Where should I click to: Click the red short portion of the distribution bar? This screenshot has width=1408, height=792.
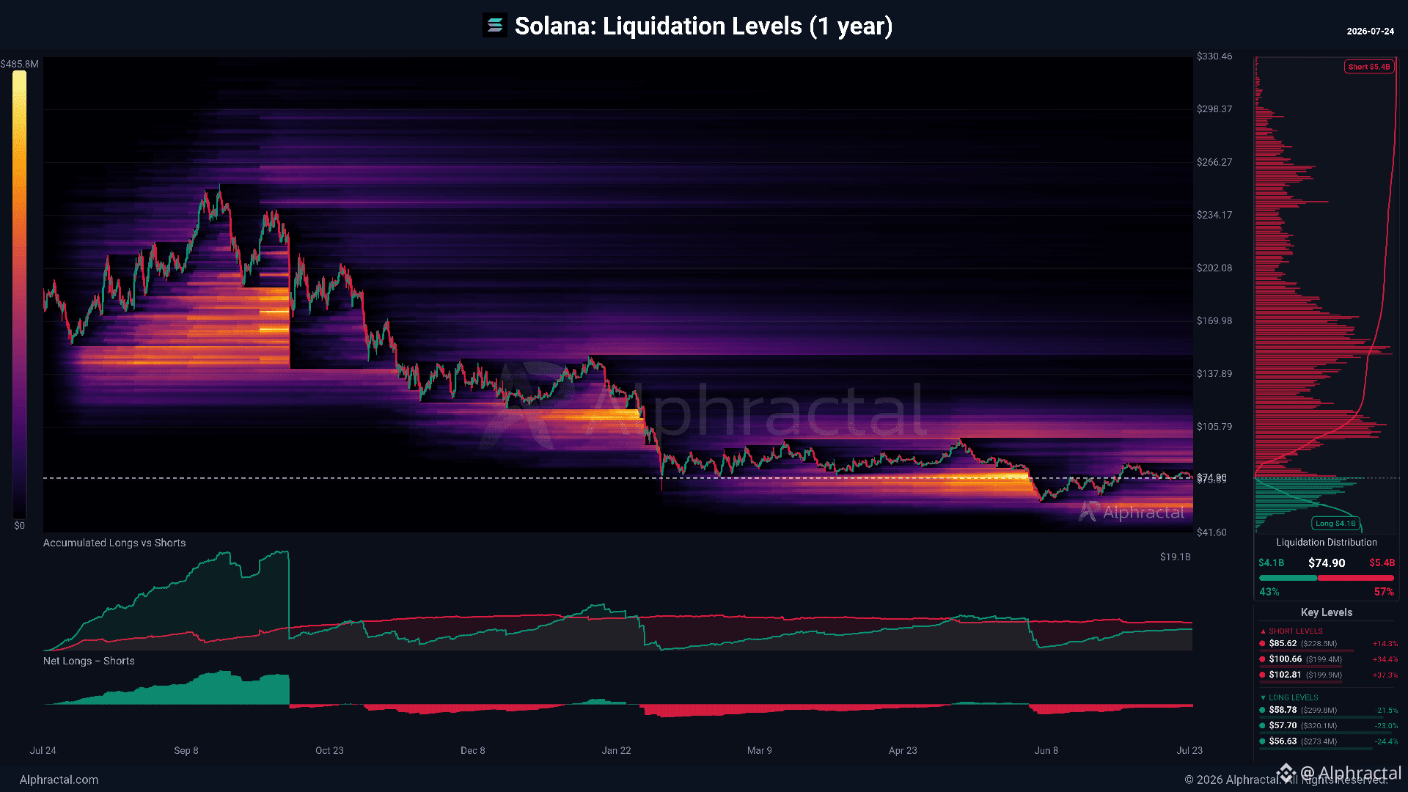[1356, 578]
